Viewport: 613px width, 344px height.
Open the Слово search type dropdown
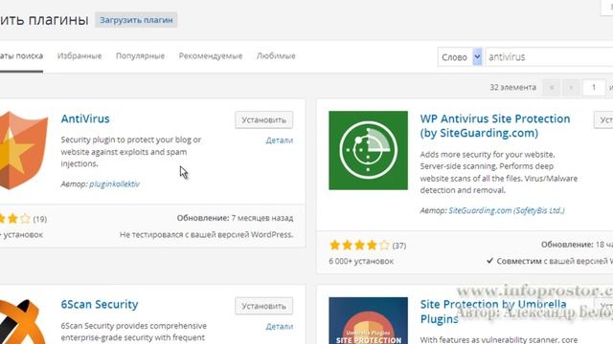point(460,57)
